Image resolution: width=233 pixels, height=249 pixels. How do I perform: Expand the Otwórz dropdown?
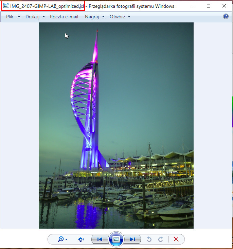120,17
